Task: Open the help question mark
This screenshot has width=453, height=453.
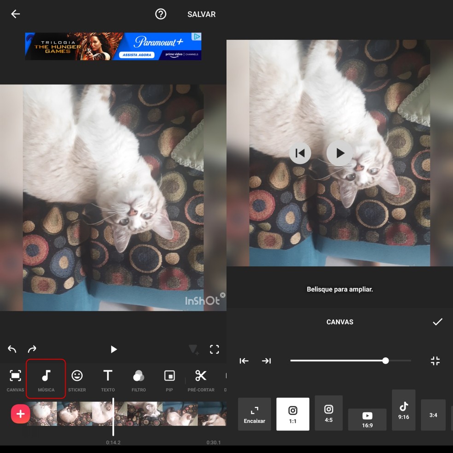Action: 160,14
